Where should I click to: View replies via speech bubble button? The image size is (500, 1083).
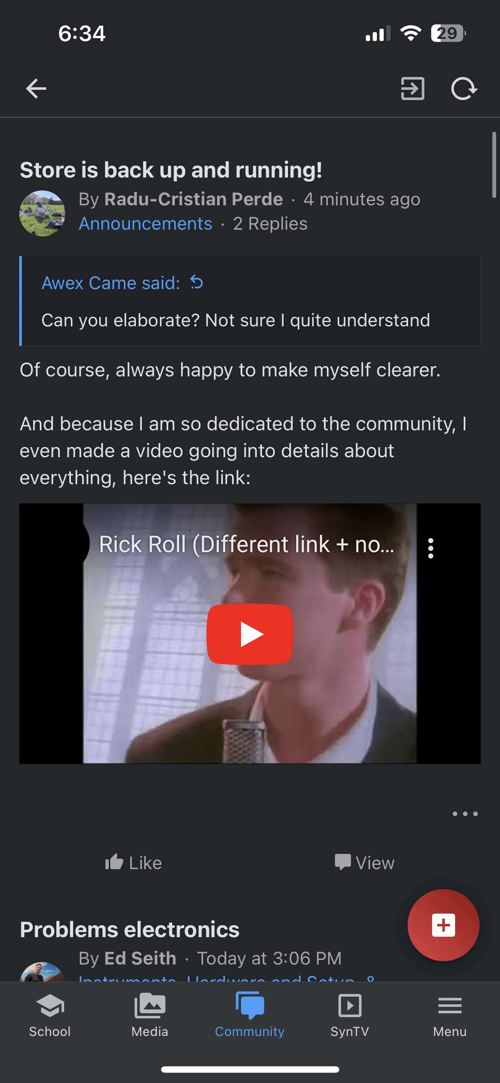point(364,862)
